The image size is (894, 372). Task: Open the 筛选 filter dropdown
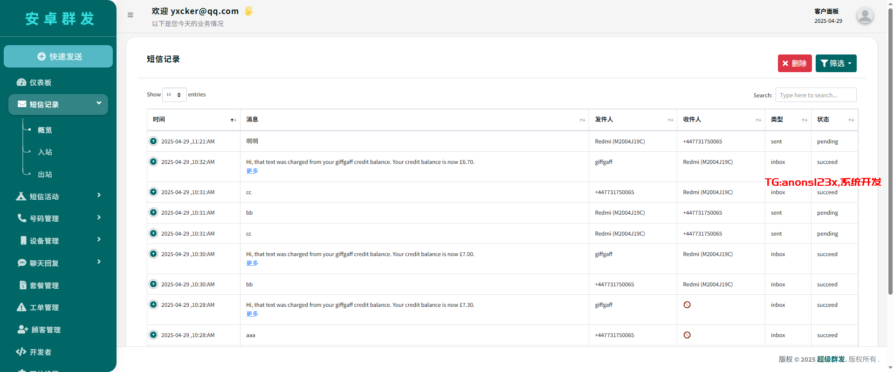coord(836,63)
